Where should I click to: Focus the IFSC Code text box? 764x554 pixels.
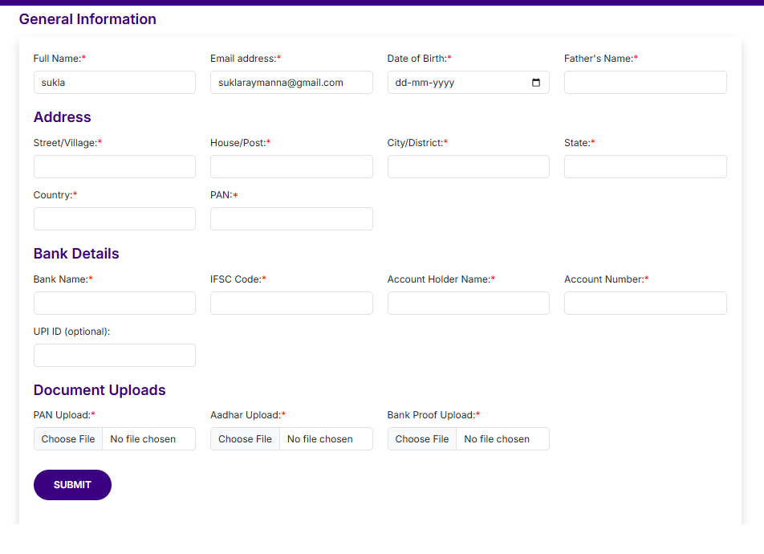pos(291,303)
